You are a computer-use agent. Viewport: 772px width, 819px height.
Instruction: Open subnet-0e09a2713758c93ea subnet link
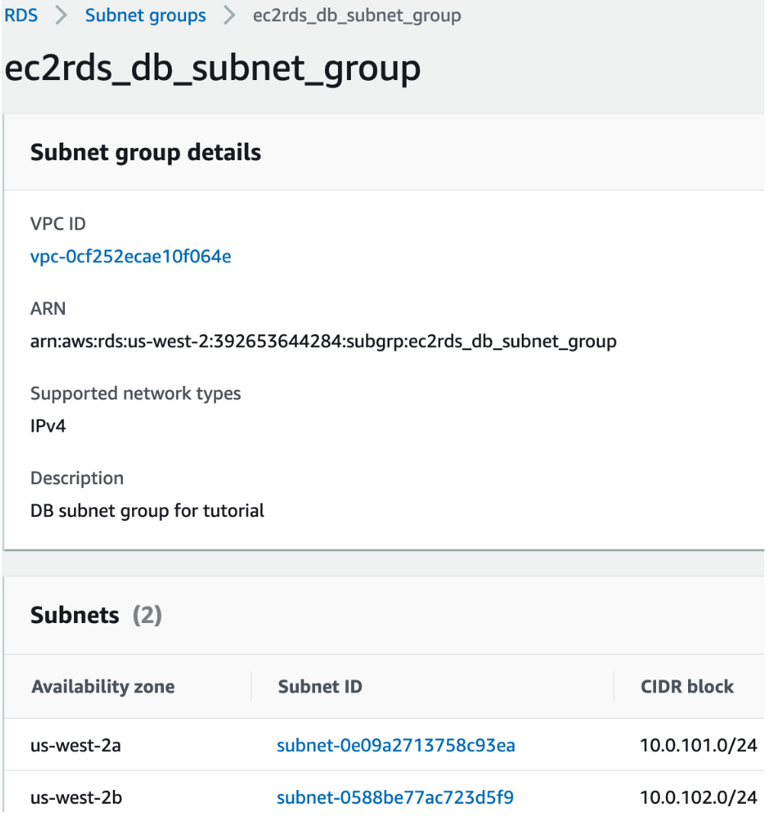pos(395,745)
